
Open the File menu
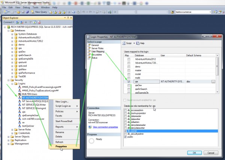(4, 8)
